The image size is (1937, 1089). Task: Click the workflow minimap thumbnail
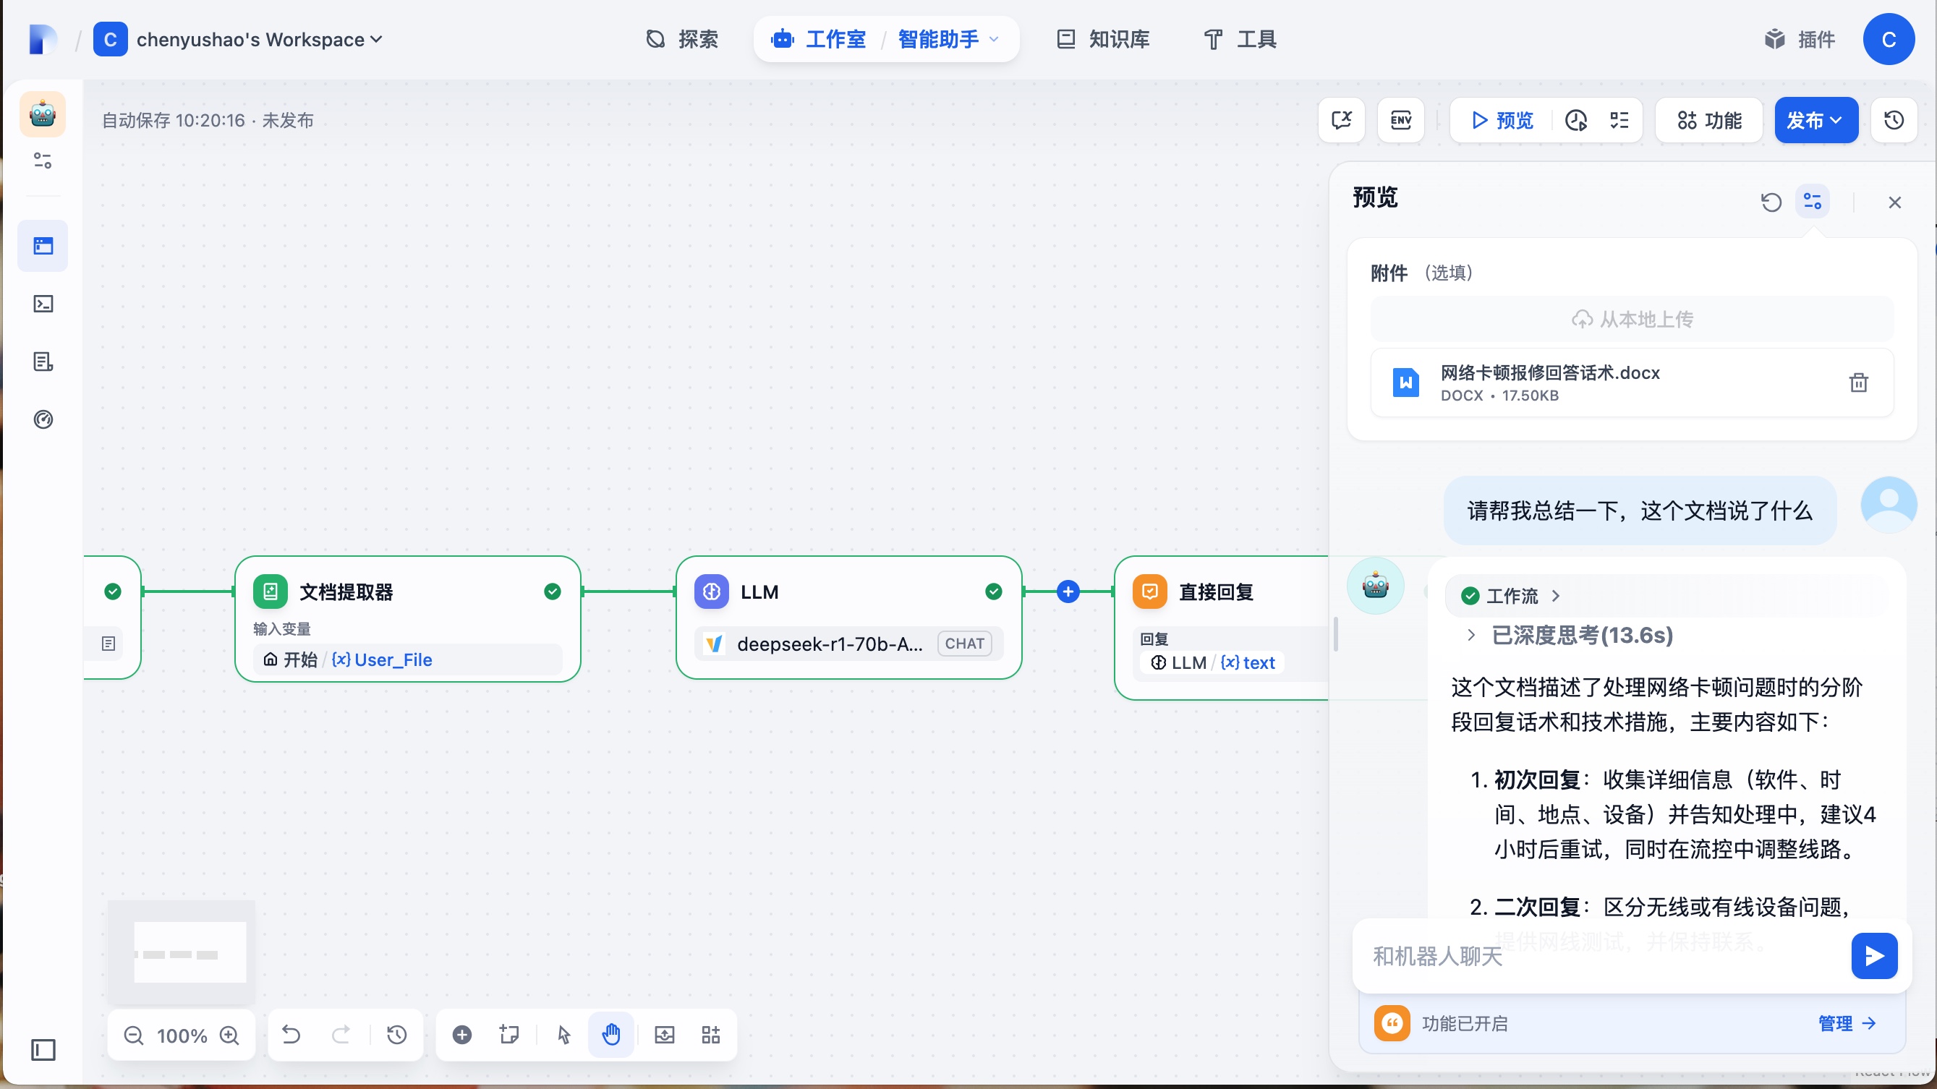tap(182, 953)
